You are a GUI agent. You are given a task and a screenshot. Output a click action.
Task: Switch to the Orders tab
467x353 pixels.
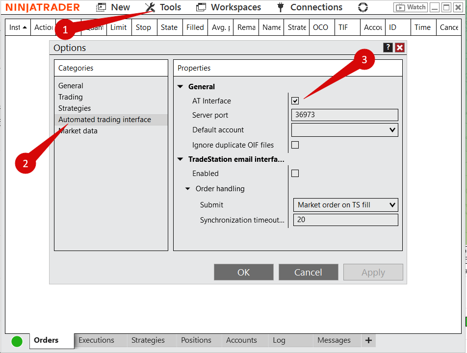point(52,341)
